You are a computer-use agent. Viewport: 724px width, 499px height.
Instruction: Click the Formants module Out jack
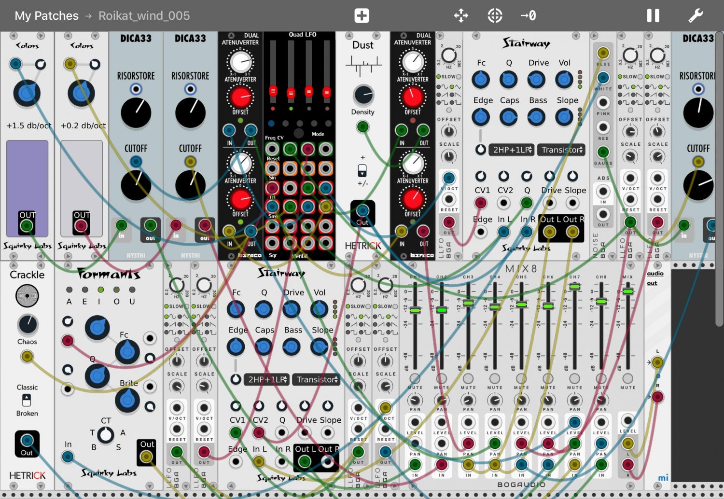click(x=146, y=456)
